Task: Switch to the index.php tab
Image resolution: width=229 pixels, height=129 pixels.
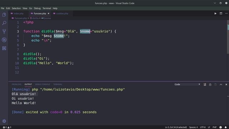Action: pyautogui.click(x=18, y=14)
